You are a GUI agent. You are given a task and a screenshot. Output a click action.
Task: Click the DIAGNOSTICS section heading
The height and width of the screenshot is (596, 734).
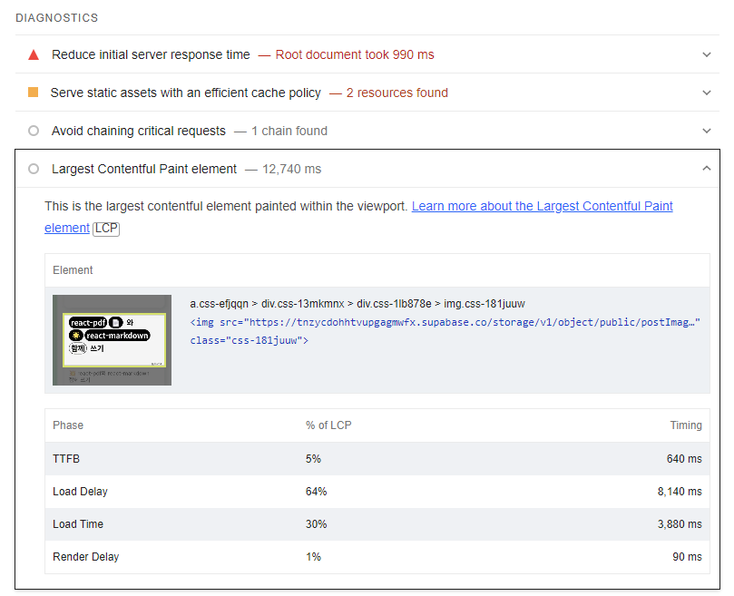[56, 18]
